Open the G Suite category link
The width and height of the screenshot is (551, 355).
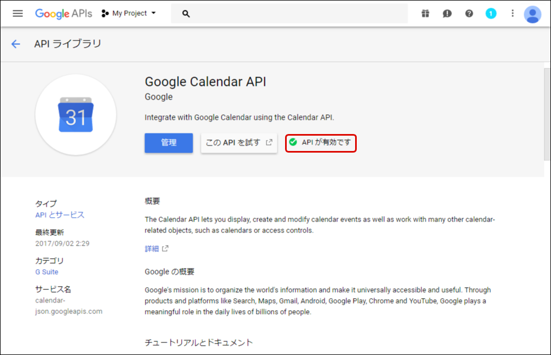pyautogui.click(x=47, y=272)
